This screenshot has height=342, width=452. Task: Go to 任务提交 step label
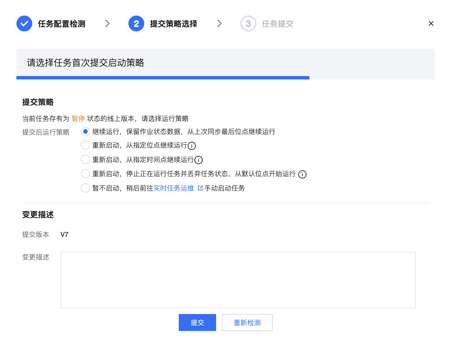pyautogui.click(x=277, y=24)
